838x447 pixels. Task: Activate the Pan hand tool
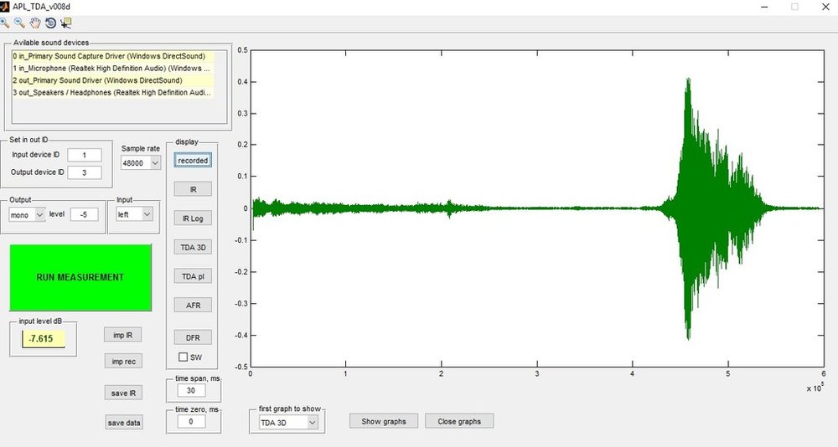[x=35, y=23]
